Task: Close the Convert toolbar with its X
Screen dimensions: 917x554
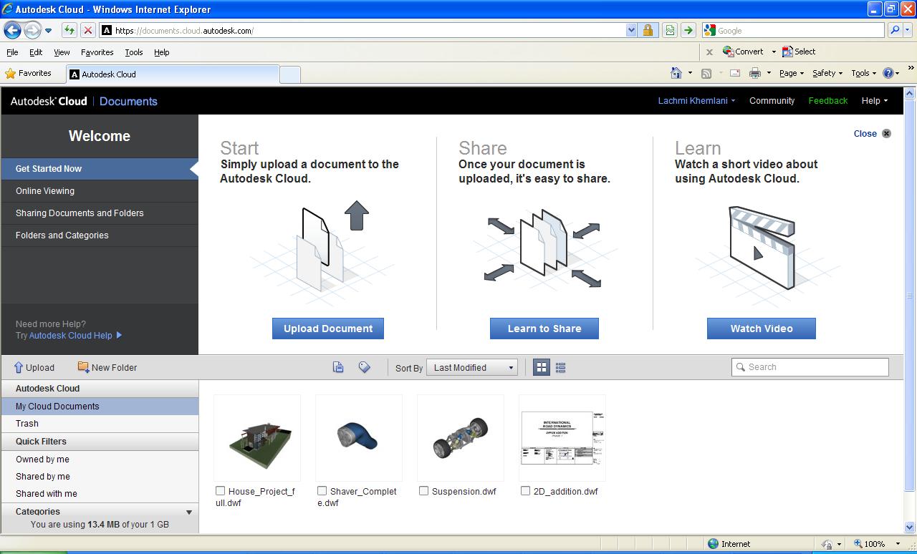Action: point(709,52)
